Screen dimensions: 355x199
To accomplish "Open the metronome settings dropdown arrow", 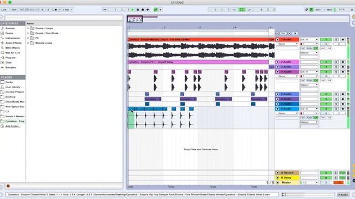I will (60, 10).
